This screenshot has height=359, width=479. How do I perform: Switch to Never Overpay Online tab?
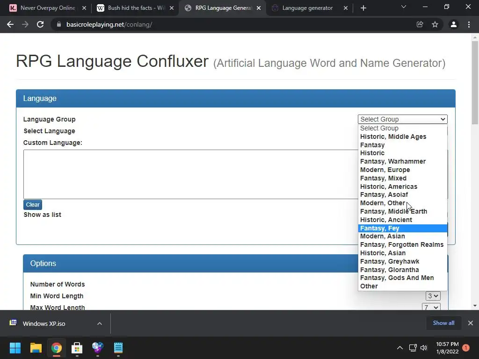tap(47, 8)
